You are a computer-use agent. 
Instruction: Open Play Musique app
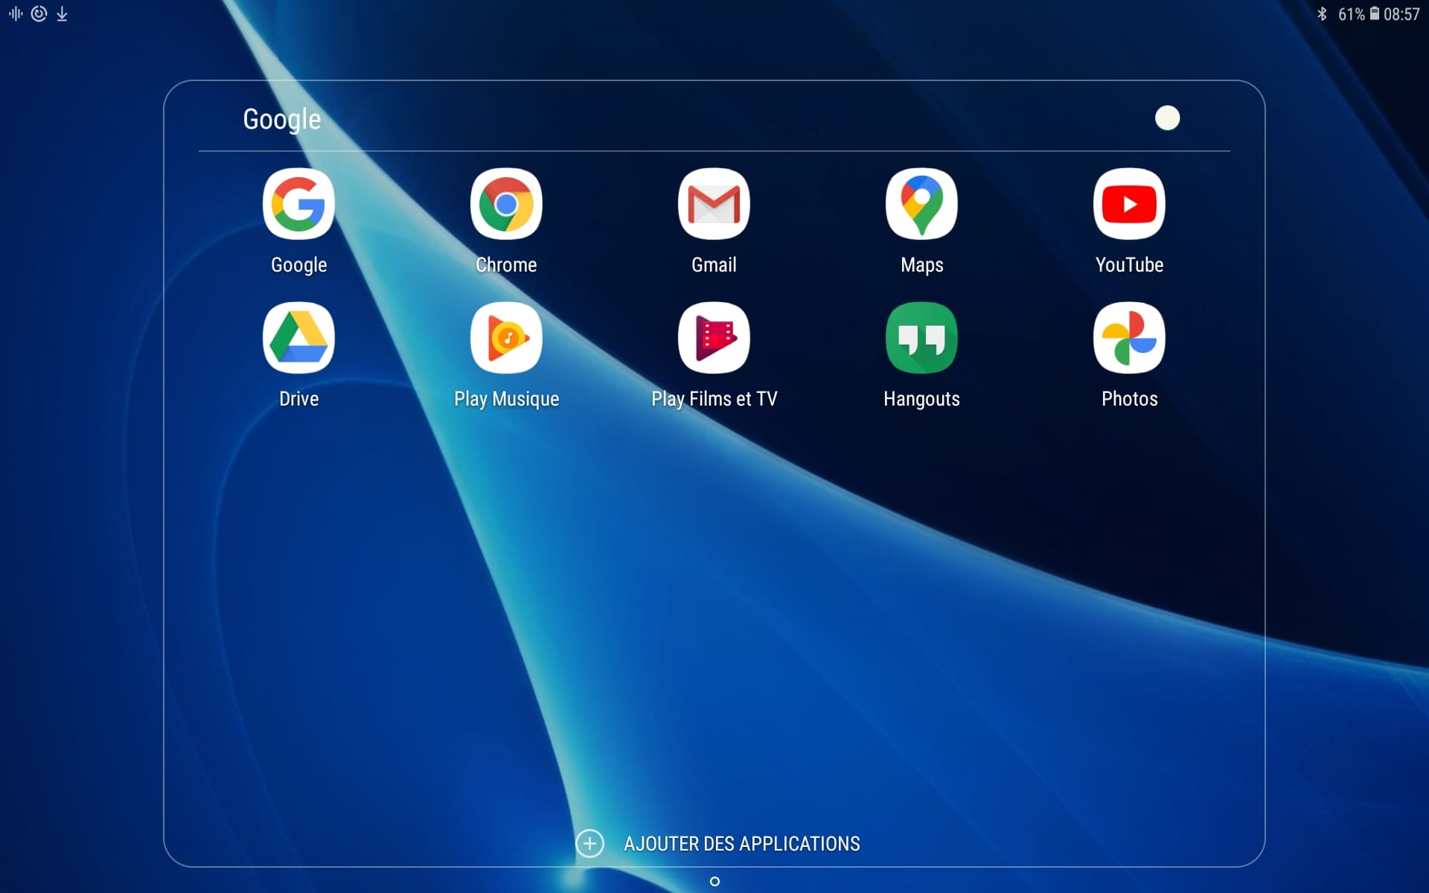[x=506, y=338]
